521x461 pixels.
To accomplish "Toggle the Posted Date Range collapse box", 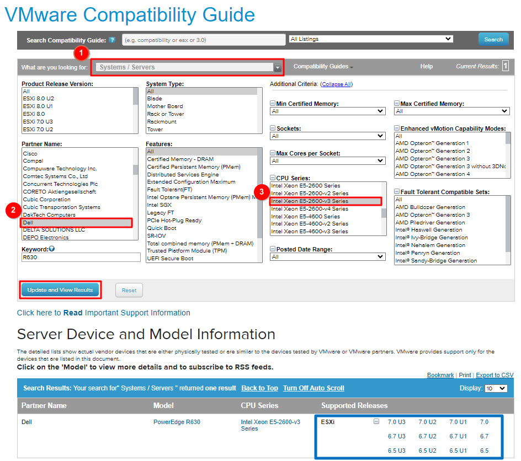I will [273, 249].
